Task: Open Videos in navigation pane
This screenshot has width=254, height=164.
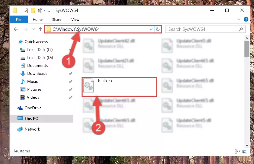Action: click(x=33, y=97)
